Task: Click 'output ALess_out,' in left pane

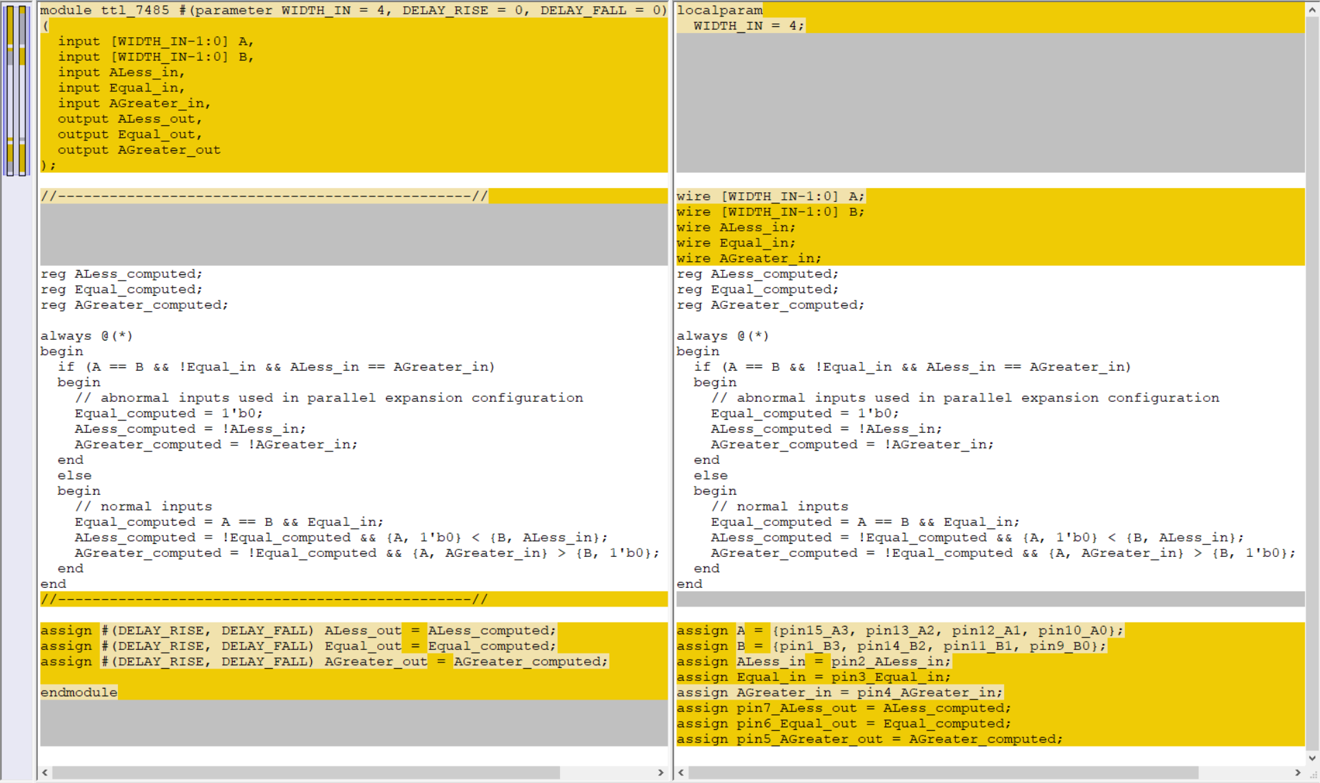Action: [x=130, y=119]
